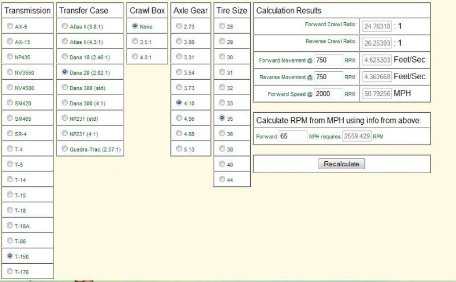Choose the NV4500 transmission radio button
Viewport: 456px width, 282px height.
pos(10,87)
